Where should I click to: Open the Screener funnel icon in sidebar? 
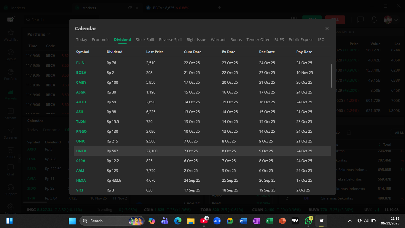pos(11,131)
